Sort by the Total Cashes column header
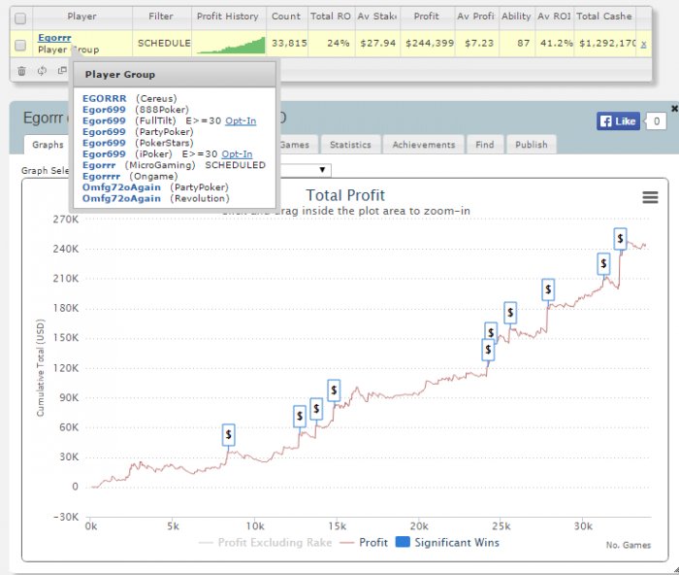The height and width of the screenshot is (575, 679). (x=604, y=17)
